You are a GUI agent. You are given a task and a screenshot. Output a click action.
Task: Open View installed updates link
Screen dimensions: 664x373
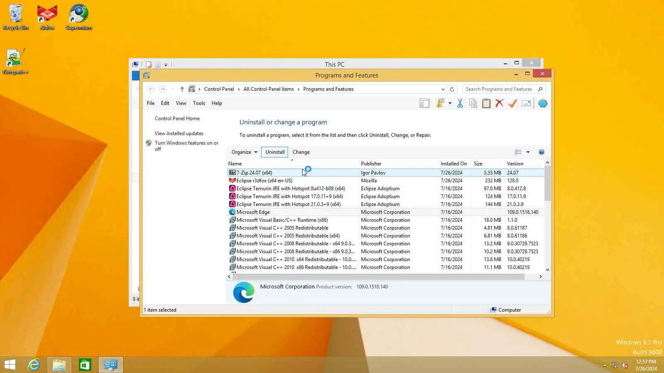pos(179,133)
